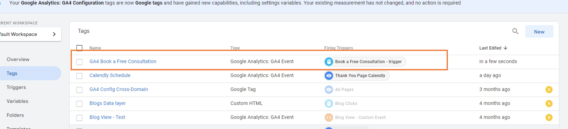Click the Thank You Page Calendly trigger chip
The width and height of the screenshot is (568, 129).
pyautogui.click(x=357, y=76)
